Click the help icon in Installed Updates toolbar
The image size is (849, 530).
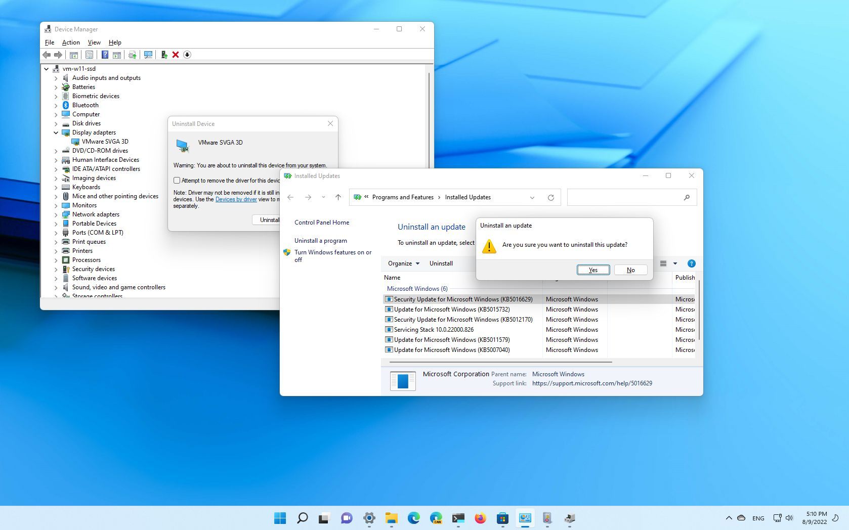691,263
